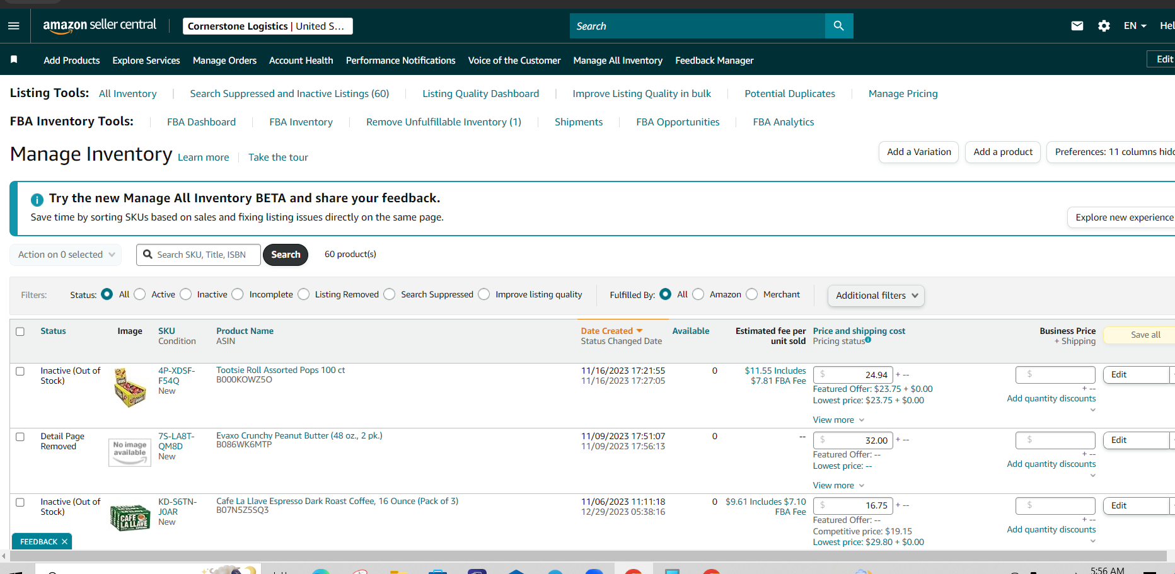Close the FEEDBACK tab with X
Image resolution: width=1175 pixels, height=574 pixels.
coord(64,542)
